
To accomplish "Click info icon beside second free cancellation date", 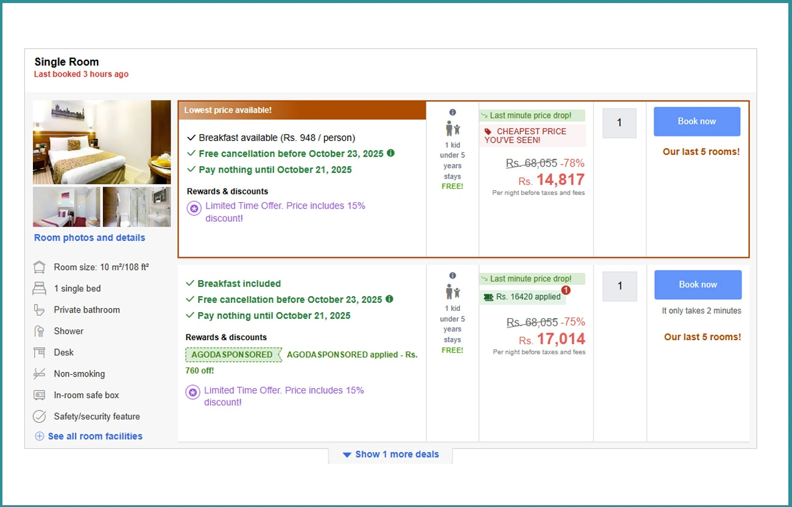I will (x=390, y=299).
